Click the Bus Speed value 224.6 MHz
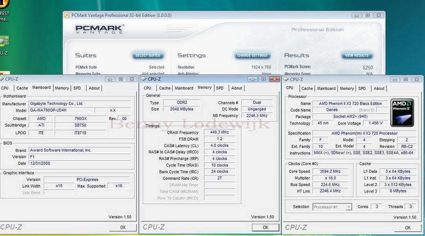 [330, 185]
